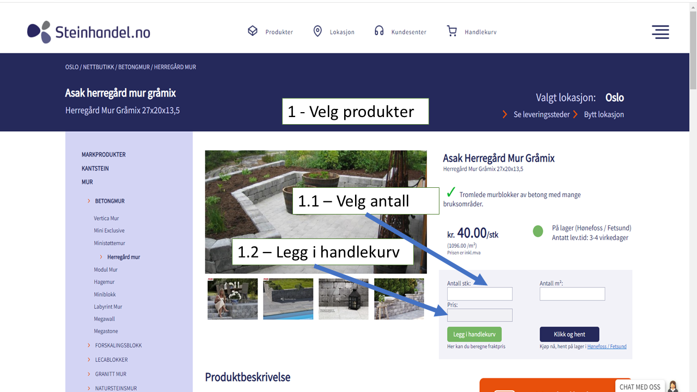This screenshot has width=697, height=392.
Task: Expand the FORSKALINGSBLOKK chevron
Action: coord(89,345)
